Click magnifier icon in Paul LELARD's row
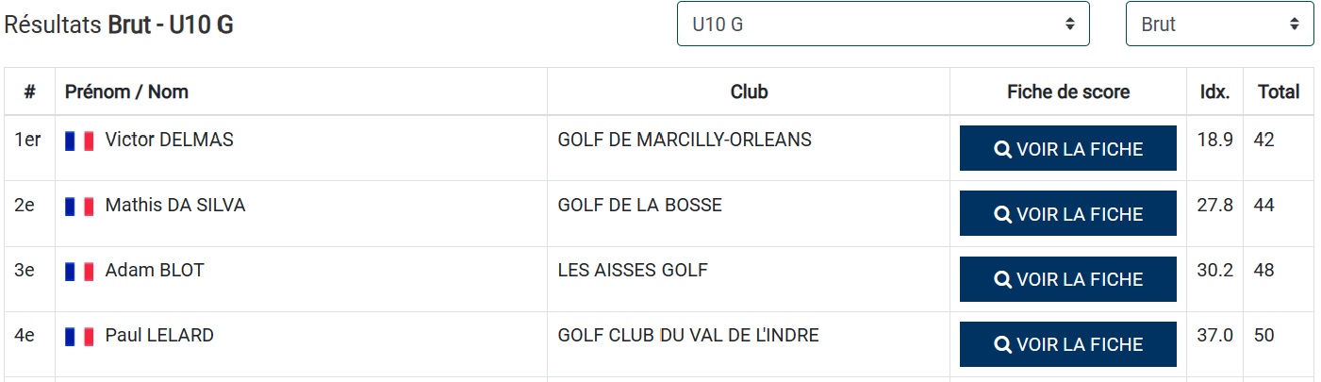The width and height of the screenshot is (1321, 382). 1003,344
